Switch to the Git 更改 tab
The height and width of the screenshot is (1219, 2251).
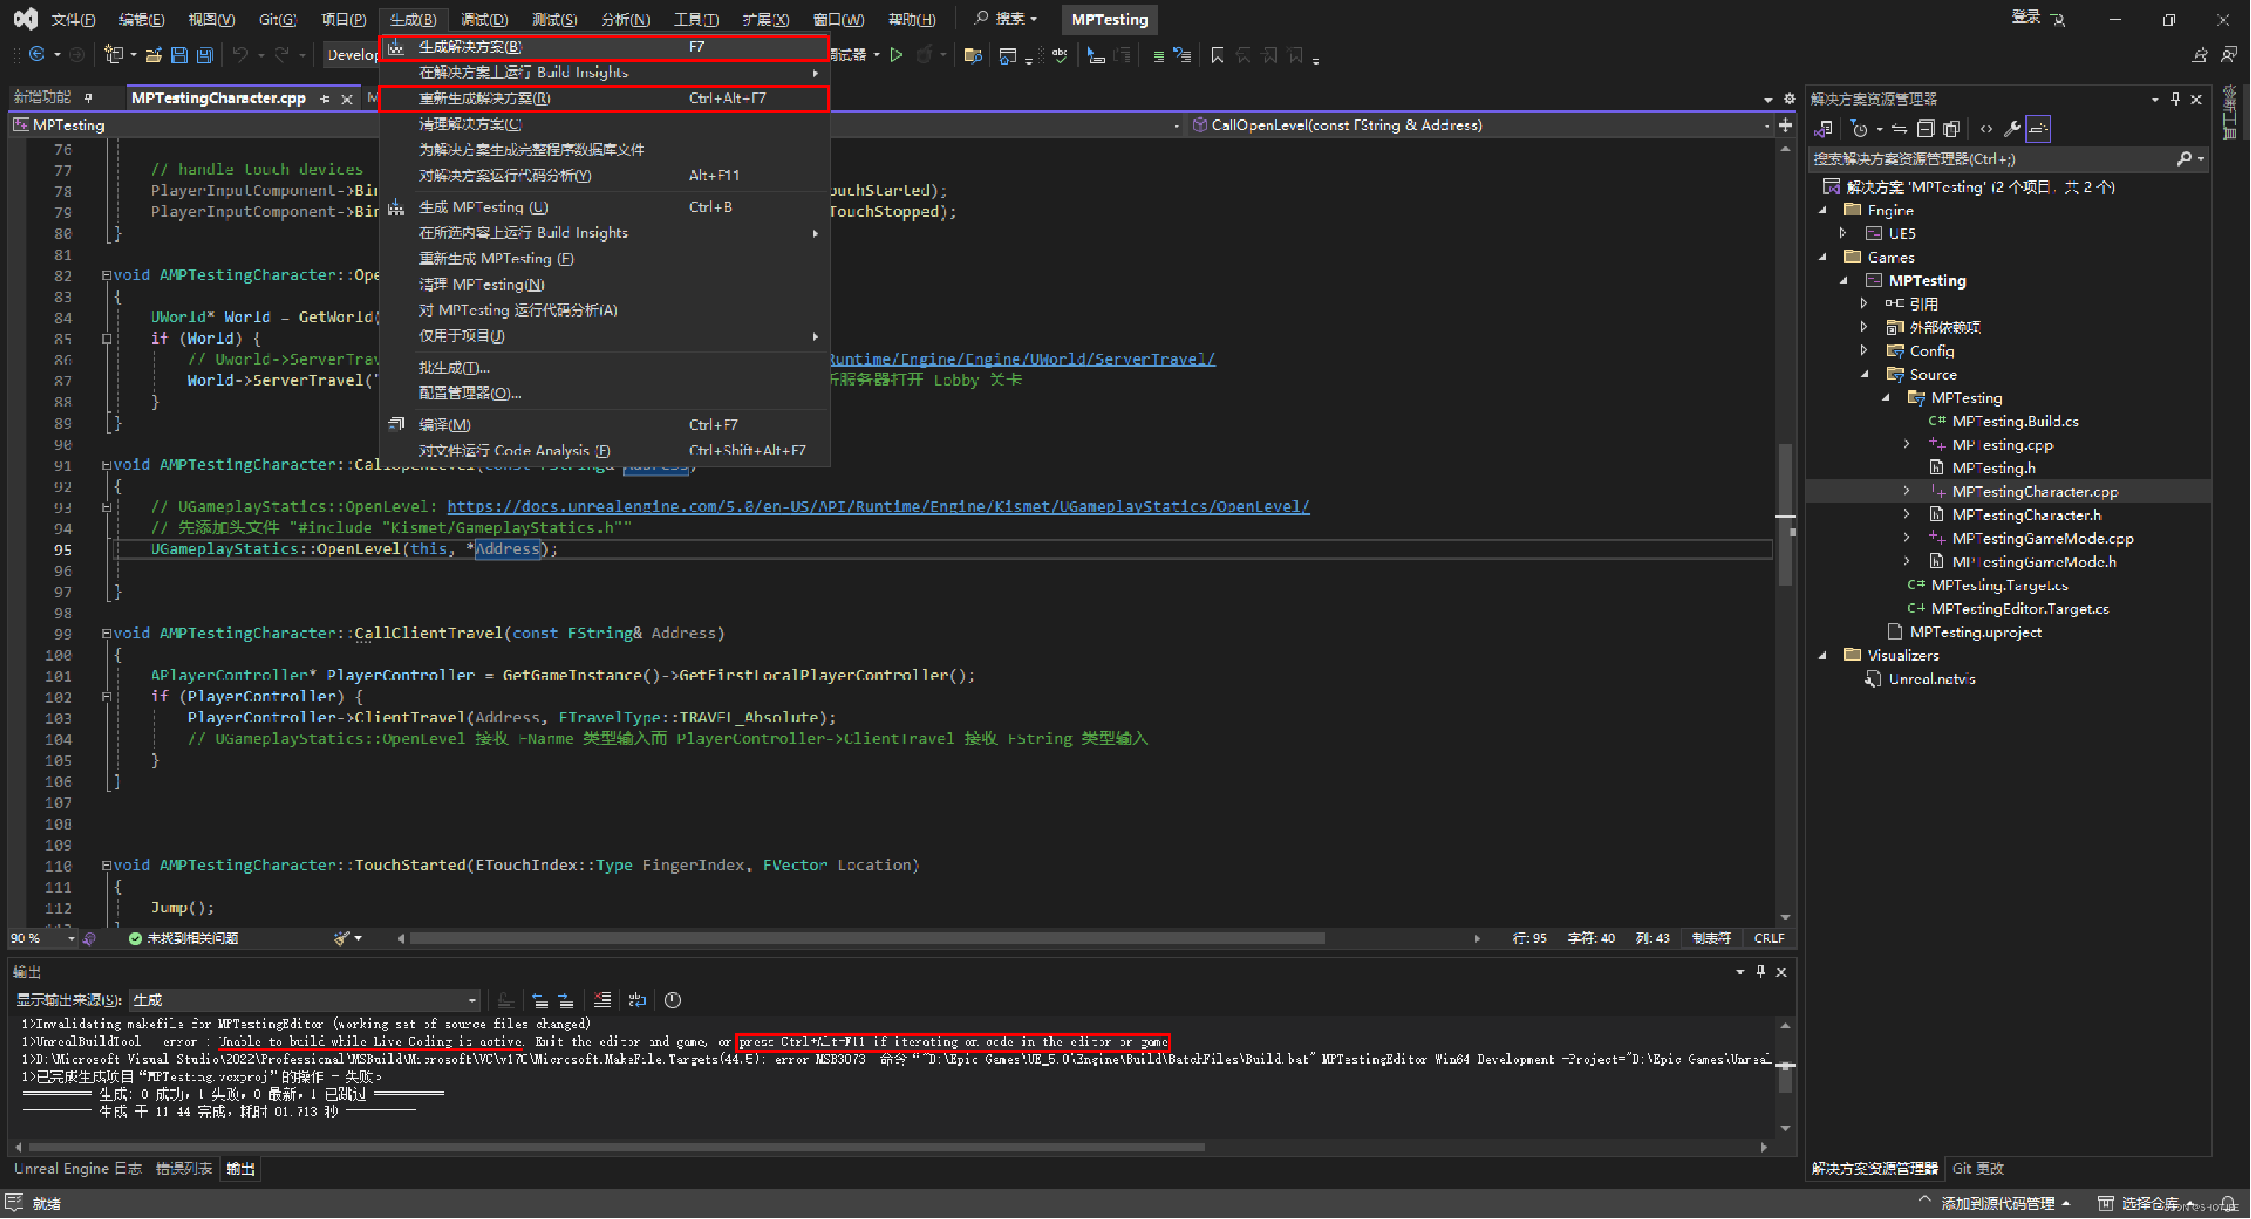point(1979,1169)
